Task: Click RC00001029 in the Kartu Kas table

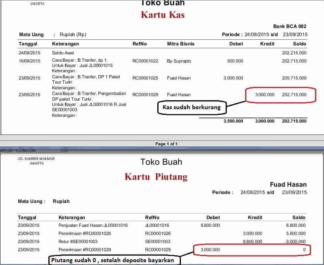Action: coord(145,95)
